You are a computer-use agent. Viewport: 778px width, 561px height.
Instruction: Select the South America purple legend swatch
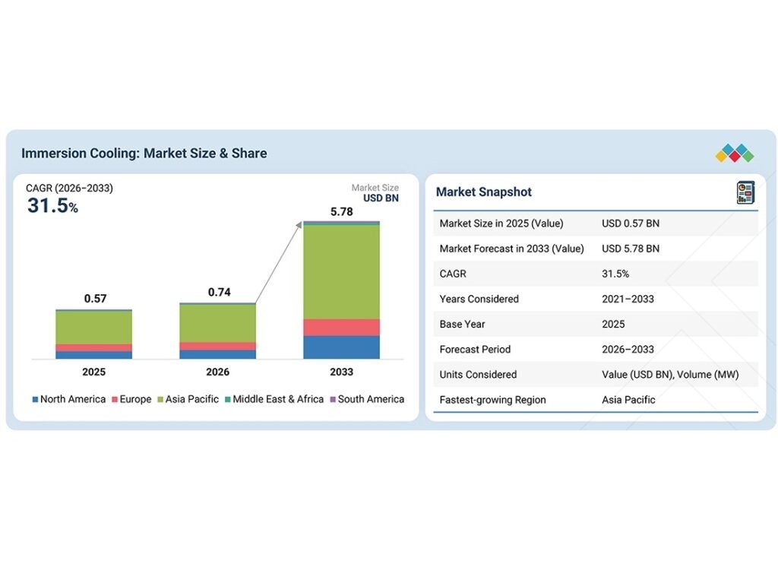coord(333,400)
